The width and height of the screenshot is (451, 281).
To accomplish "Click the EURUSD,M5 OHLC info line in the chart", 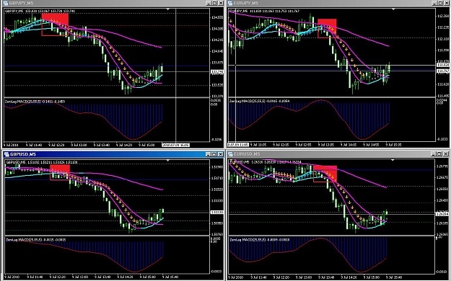I will 266,162.
